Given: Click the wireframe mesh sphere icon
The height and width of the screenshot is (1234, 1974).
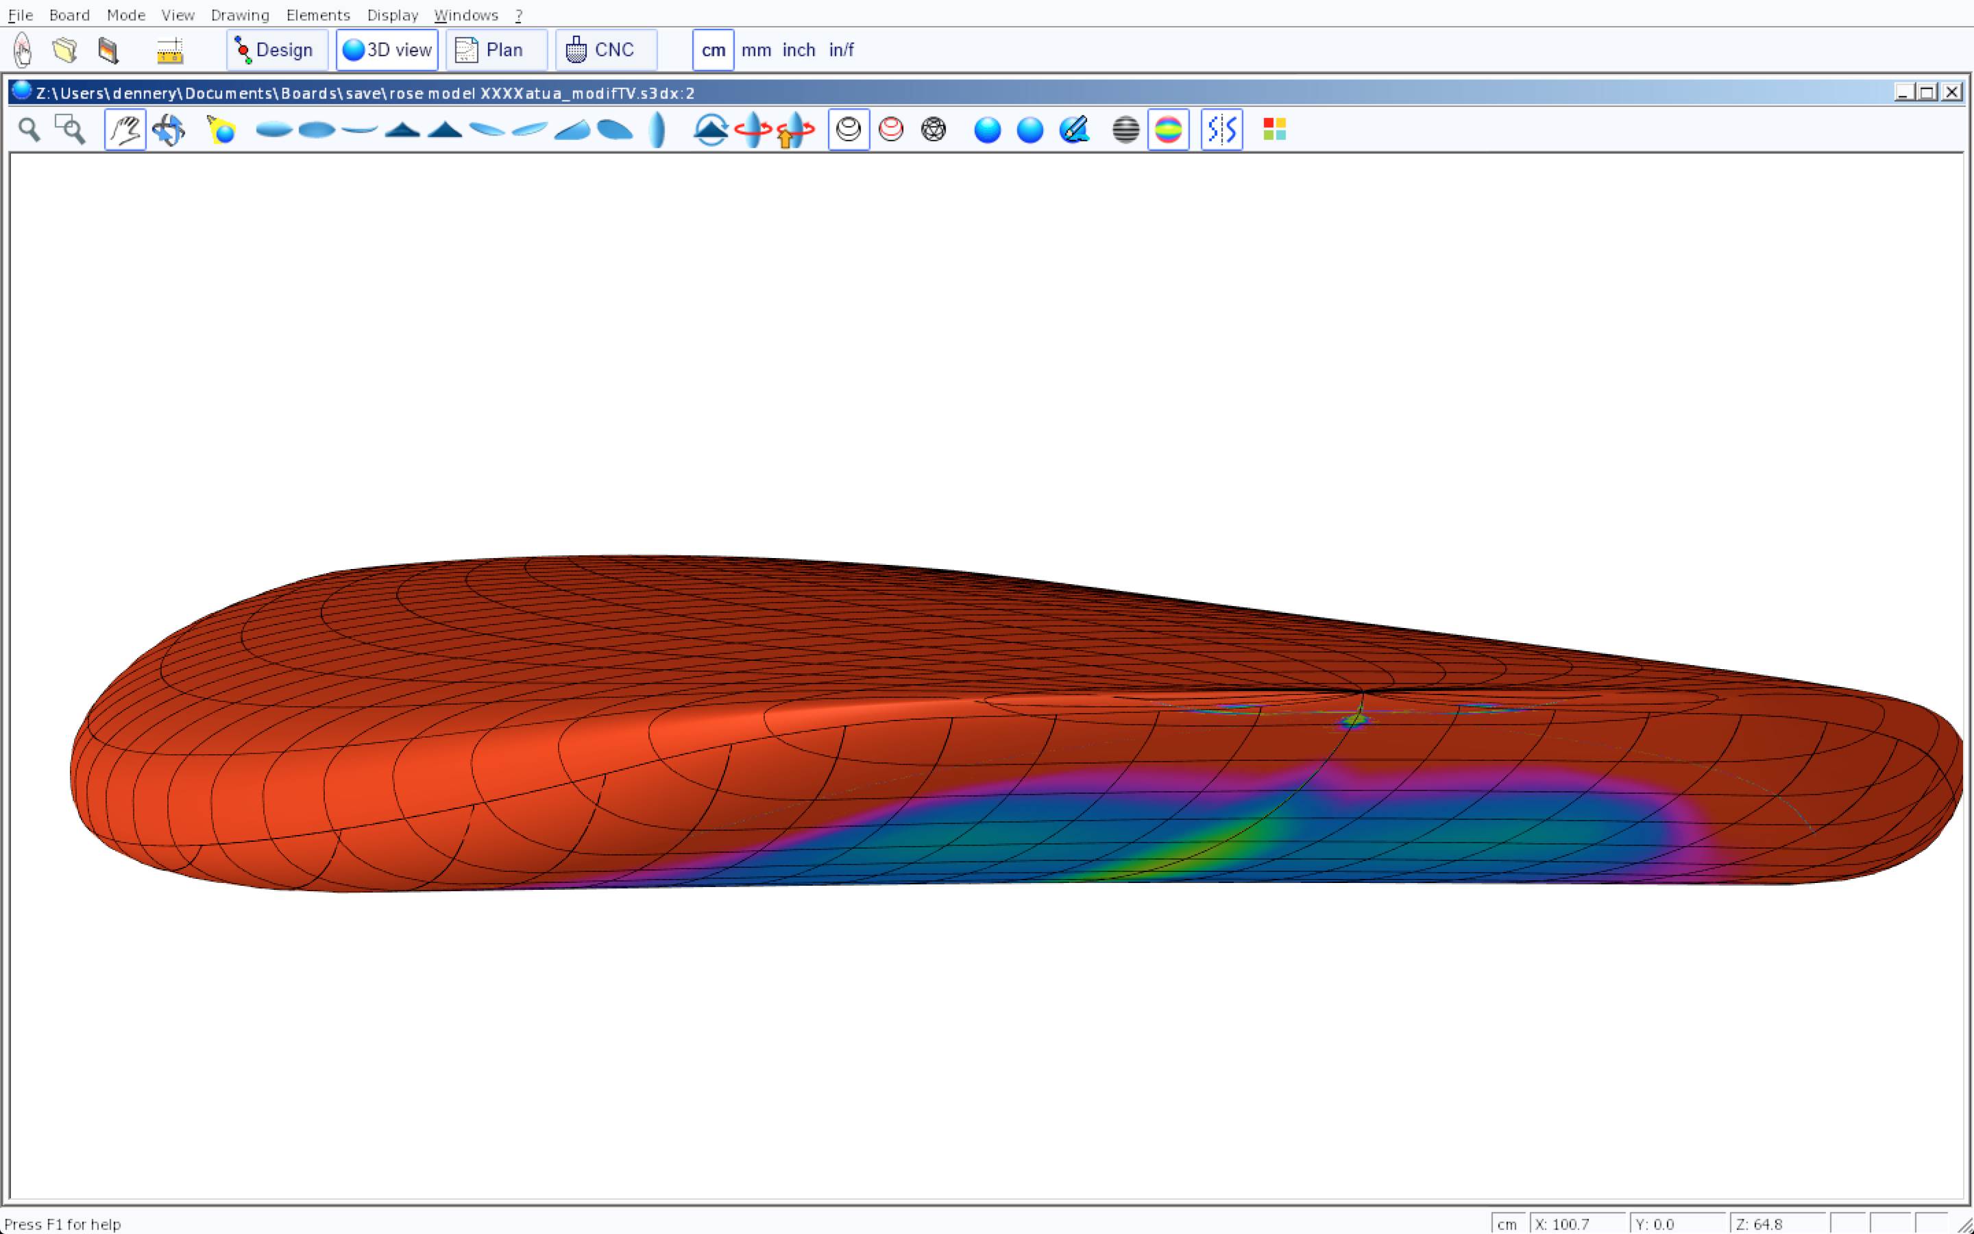Looking at the screenshot, I should [933, 130].
